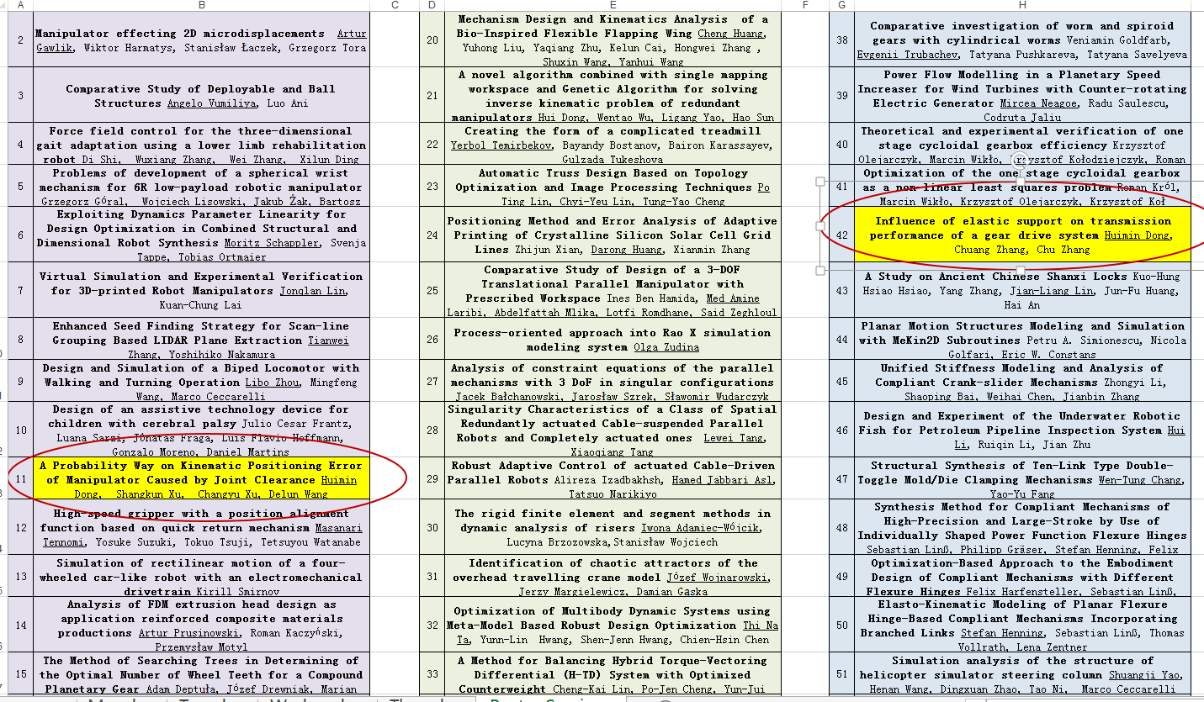The height and width of the screenshot is (702, 1204).
Task: Click 'Bio-Inspired Flexible Flapping Wing' cell
Action: click(613, 40)
